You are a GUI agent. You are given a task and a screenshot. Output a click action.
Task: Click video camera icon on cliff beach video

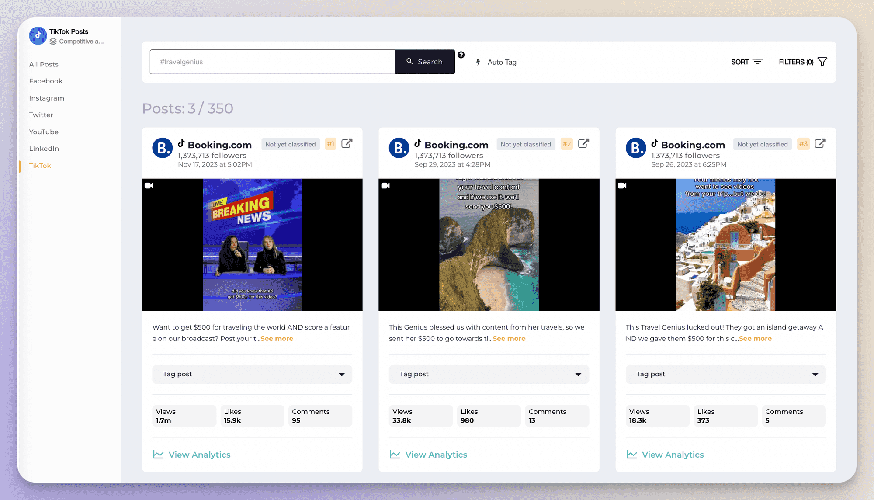point(385,186)
